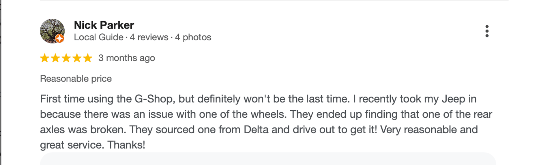Click the third yellow rating star
The height and width of the screenshot is (165, 554).
point(66,58)
